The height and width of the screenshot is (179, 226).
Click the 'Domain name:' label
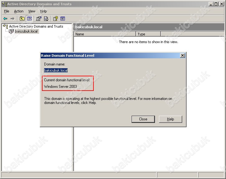click(x=55, y=64)
